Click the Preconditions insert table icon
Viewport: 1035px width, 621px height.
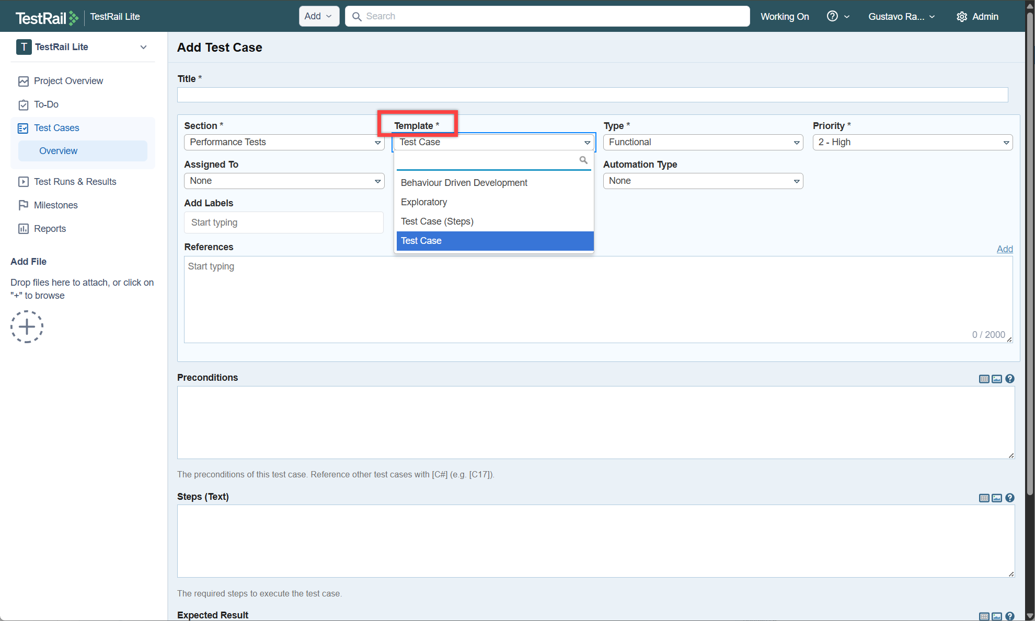tap(984, 379)
